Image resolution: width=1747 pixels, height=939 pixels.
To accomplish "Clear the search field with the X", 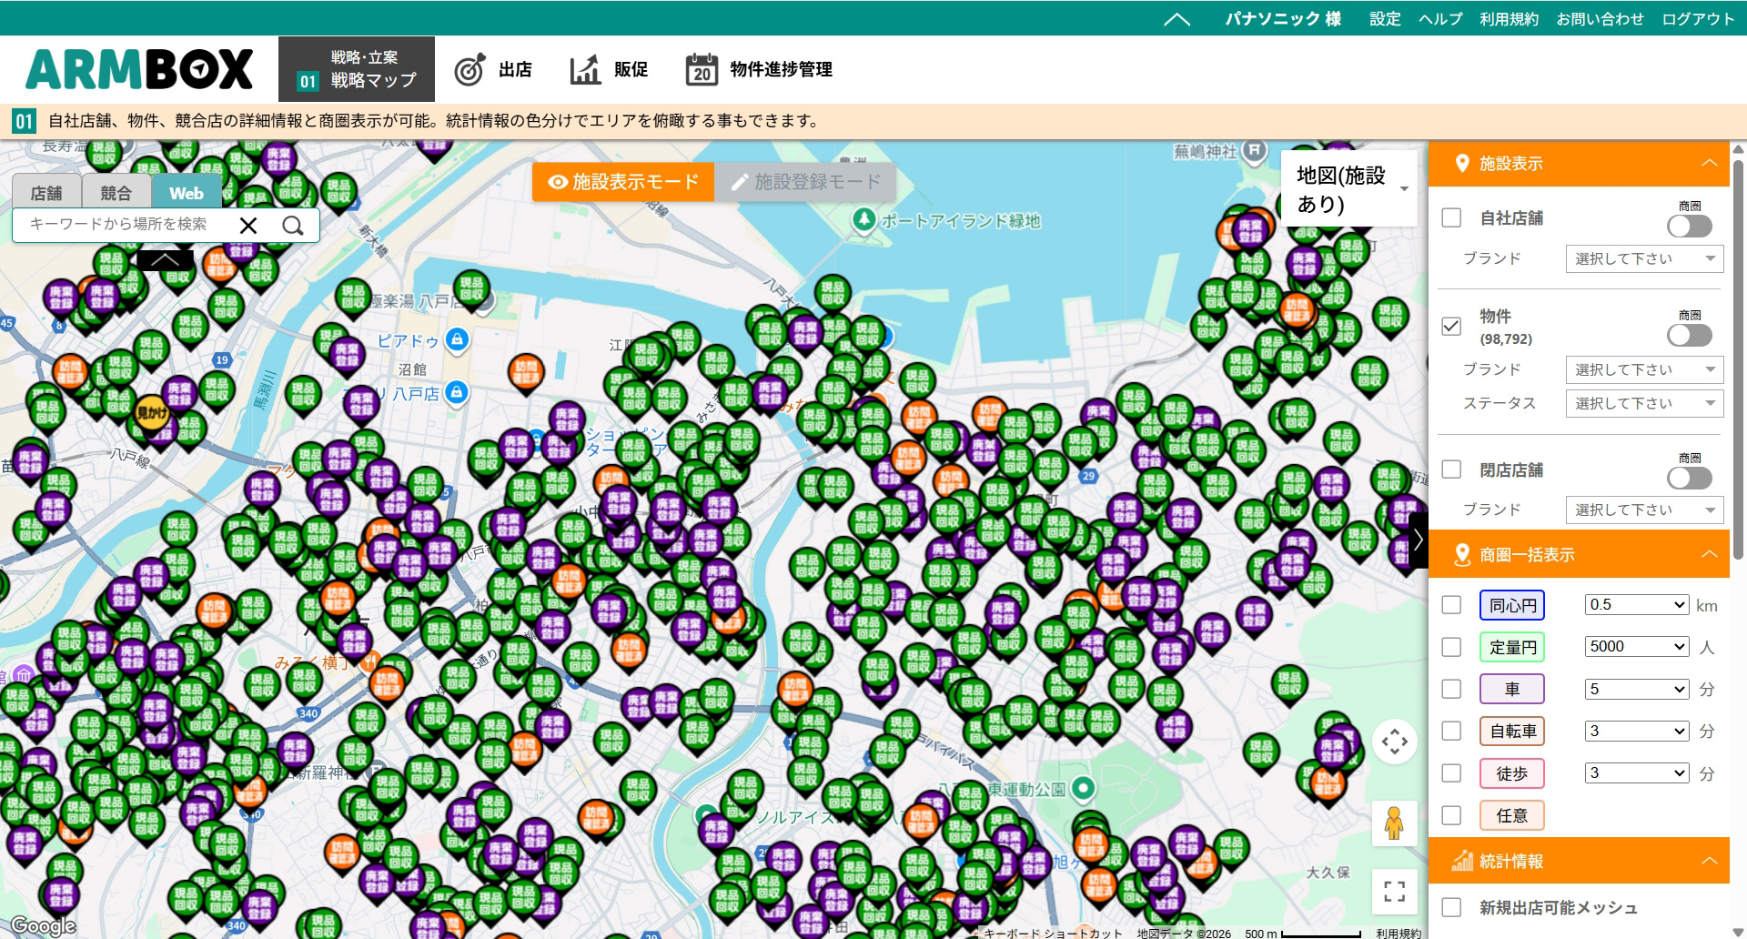I will 248,225.
